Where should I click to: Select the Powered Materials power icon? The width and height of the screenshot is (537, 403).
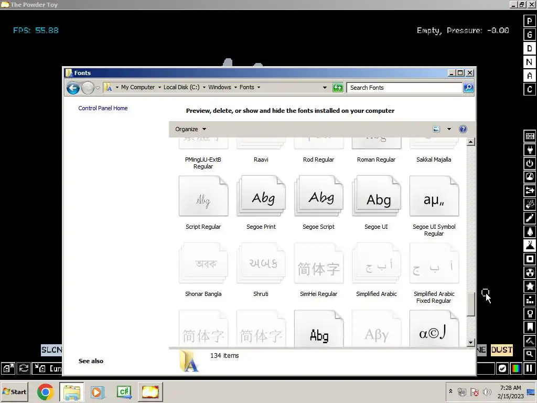pyautogui.click(x=530, y=164)
